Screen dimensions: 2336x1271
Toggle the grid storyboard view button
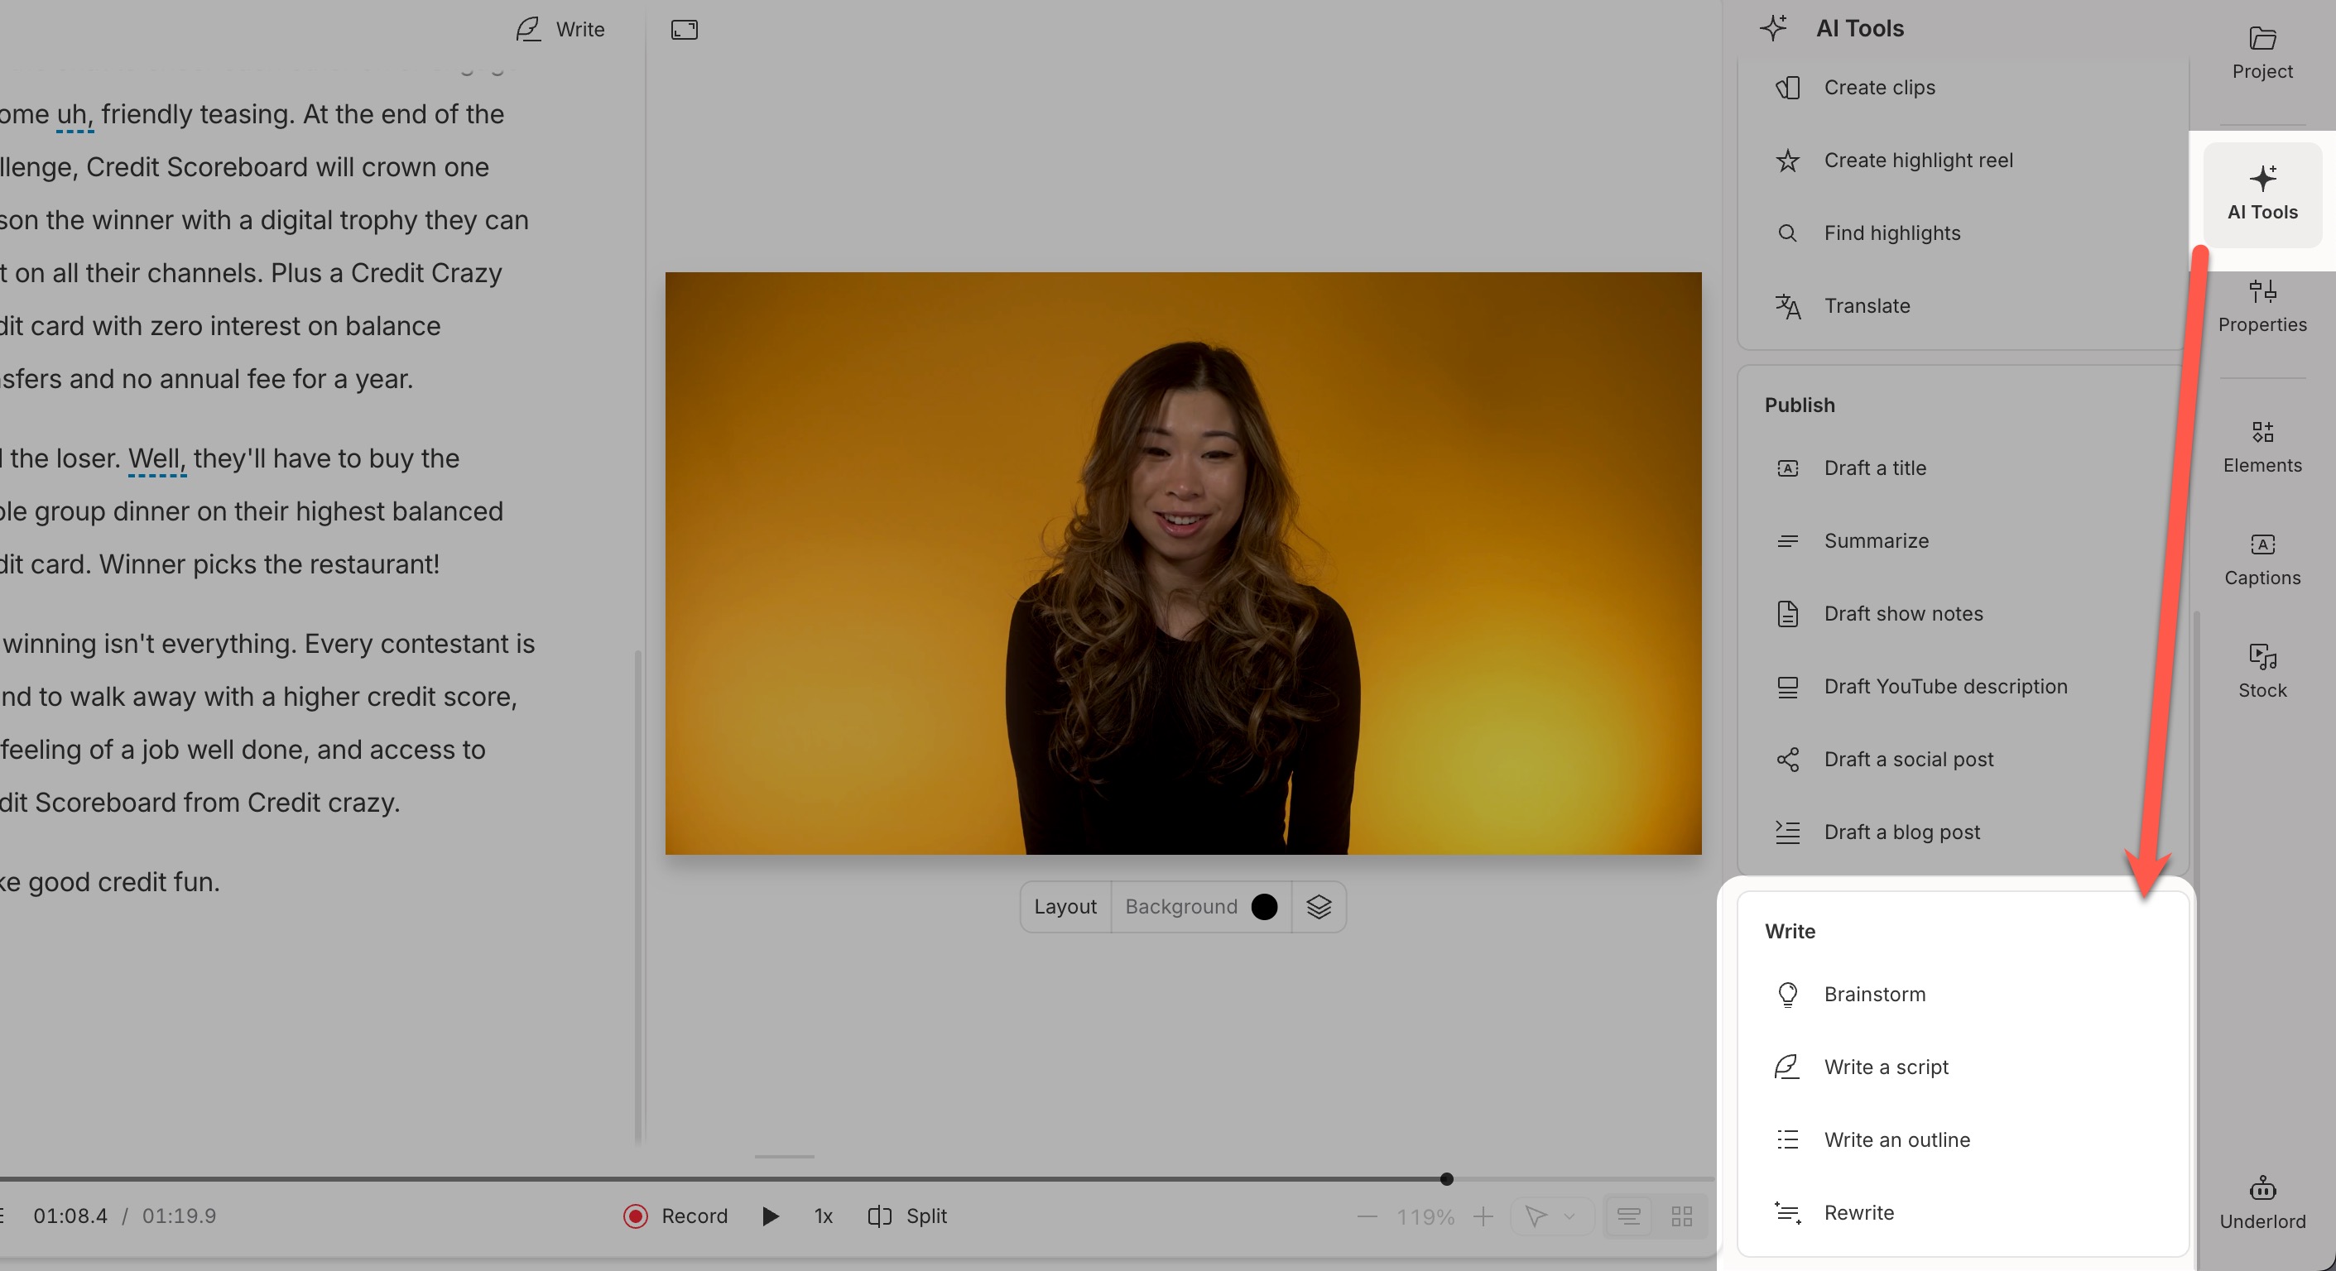(x=1681, y=1216)
